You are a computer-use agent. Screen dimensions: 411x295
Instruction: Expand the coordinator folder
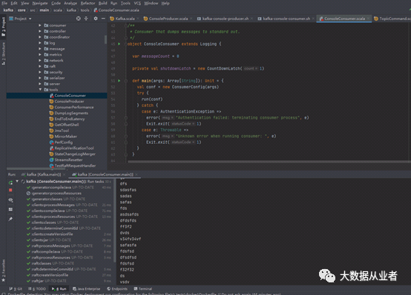(40, 37)
